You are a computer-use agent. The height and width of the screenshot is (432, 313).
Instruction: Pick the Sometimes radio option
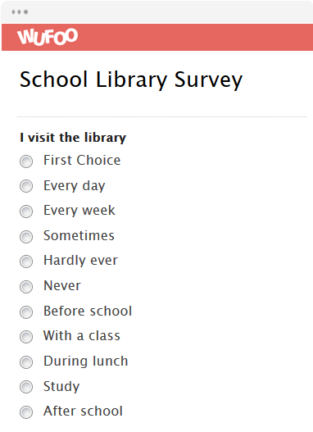26,236
